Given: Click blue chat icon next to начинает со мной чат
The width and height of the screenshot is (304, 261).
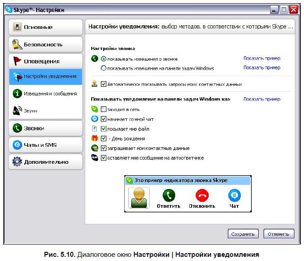Looking at the screenshot, I should [x=94, y=119].
